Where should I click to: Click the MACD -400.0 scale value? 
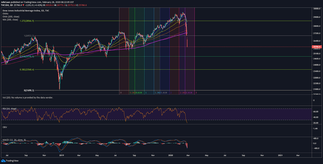[316, 148]
